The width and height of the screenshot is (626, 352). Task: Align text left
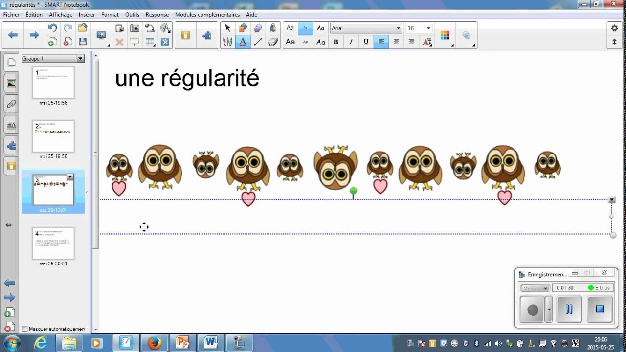click(x=381, y=42)
